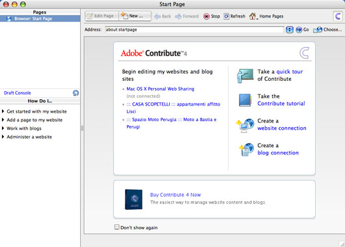Click the quick tour presenter icon
The height and width of the screenshot is (247, 345).
(245, 76)
